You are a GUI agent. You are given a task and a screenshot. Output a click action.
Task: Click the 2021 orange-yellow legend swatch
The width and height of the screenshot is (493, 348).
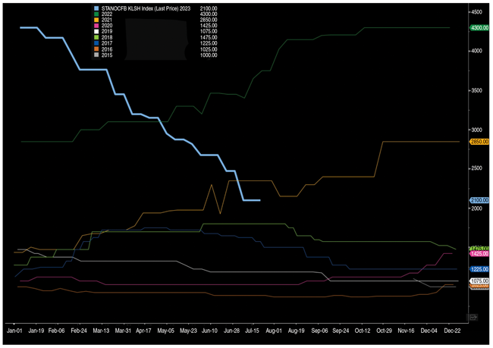[95, 19]
